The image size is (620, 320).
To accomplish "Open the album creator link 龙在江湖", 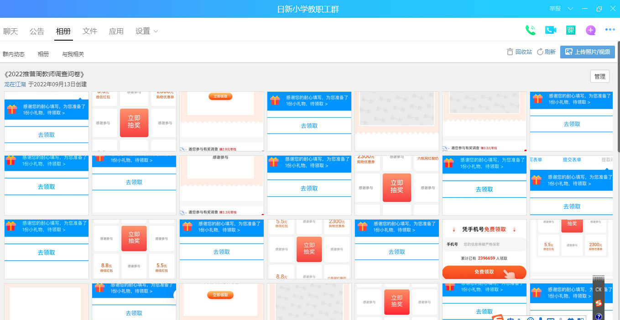I will pyautogui.click(x=15, y=84).
